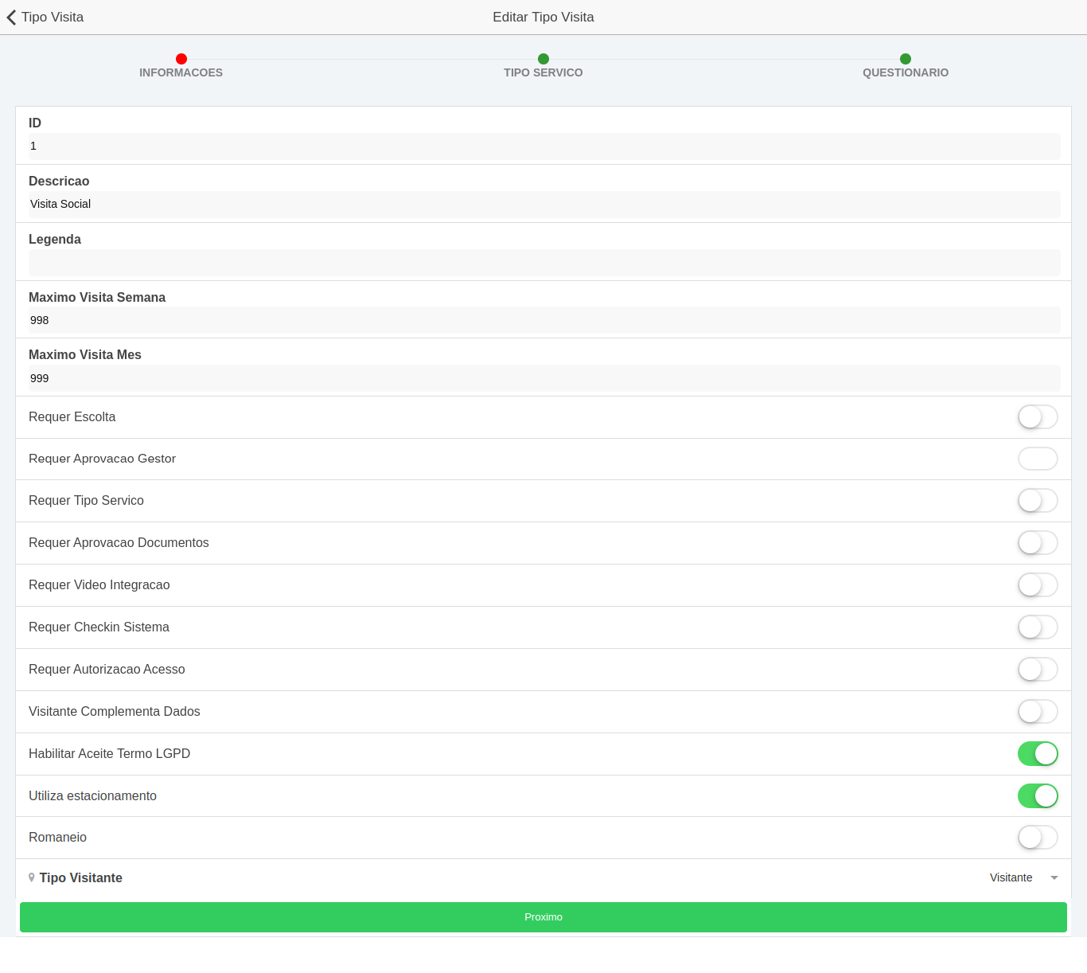Screen dimensions: 1087x973
Task: Enable the Romaneio toggle
Action: (x=1037, y=838)
